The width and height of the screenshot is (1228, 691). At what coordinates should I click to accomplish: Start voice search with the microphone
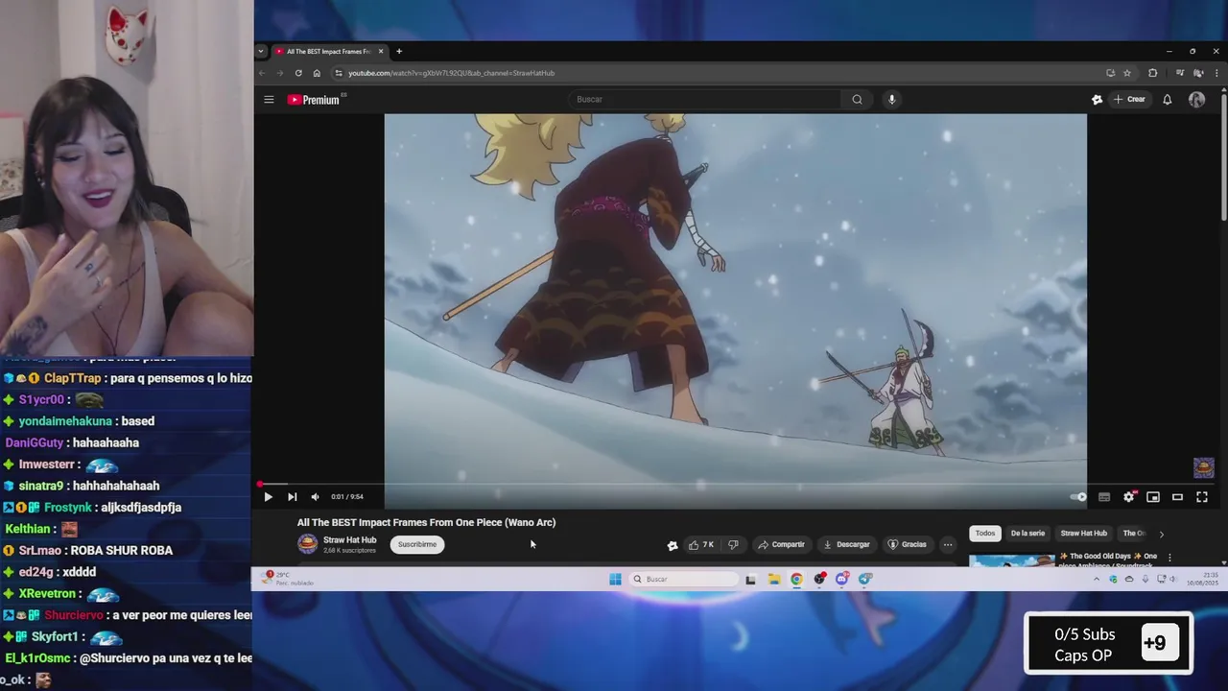[891, 99]
